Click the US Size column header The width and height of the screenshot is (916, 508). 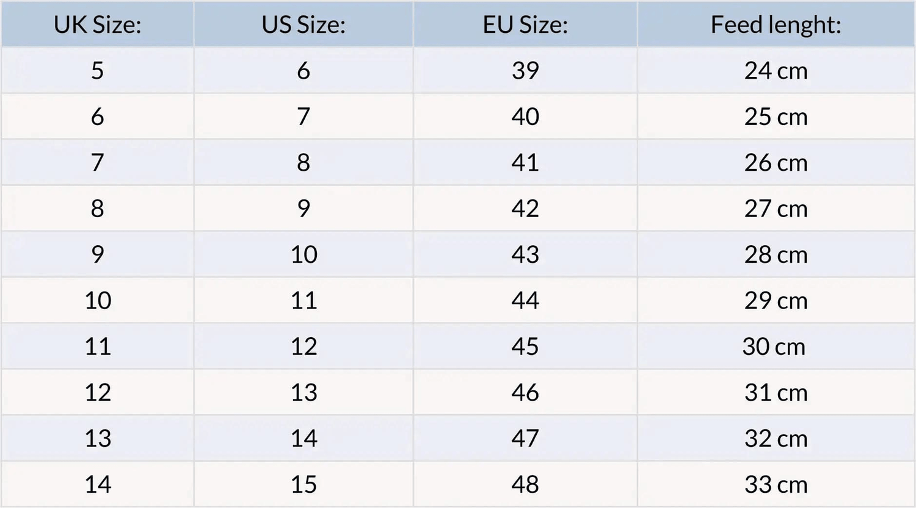pyautogui.click(x=304, y=25)
